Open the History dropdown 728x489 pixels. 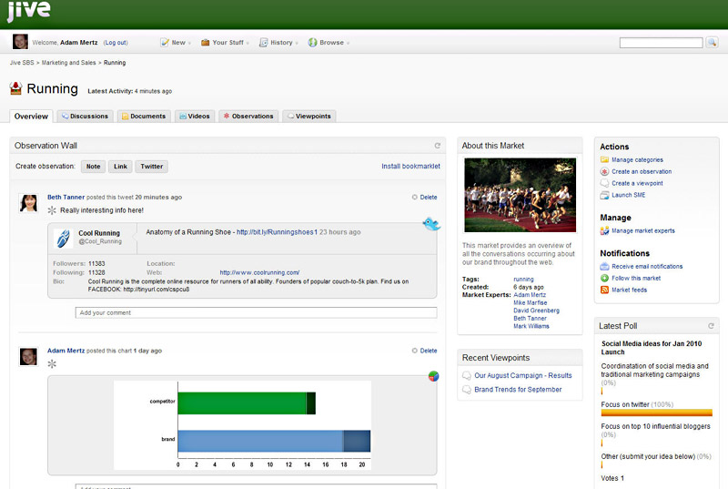tap(278, 43)
